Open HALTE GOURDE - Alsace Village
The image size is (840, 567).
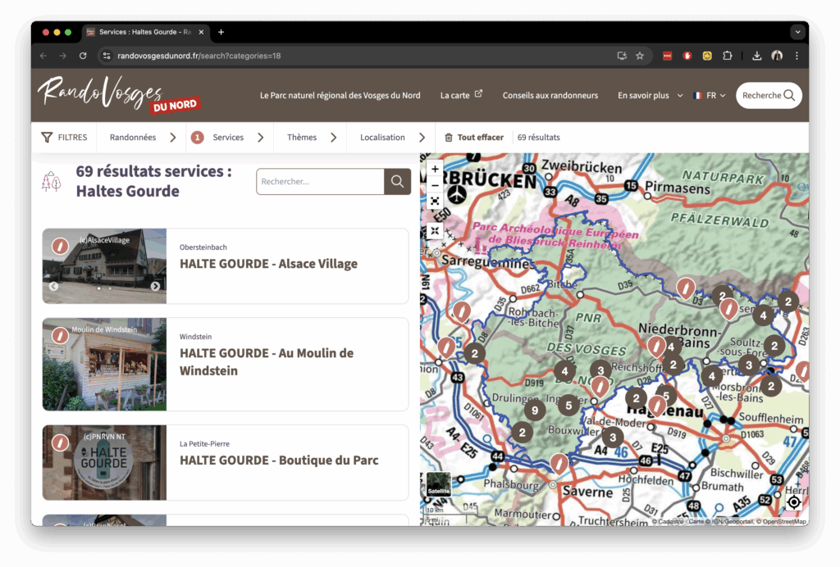(268, 264)
